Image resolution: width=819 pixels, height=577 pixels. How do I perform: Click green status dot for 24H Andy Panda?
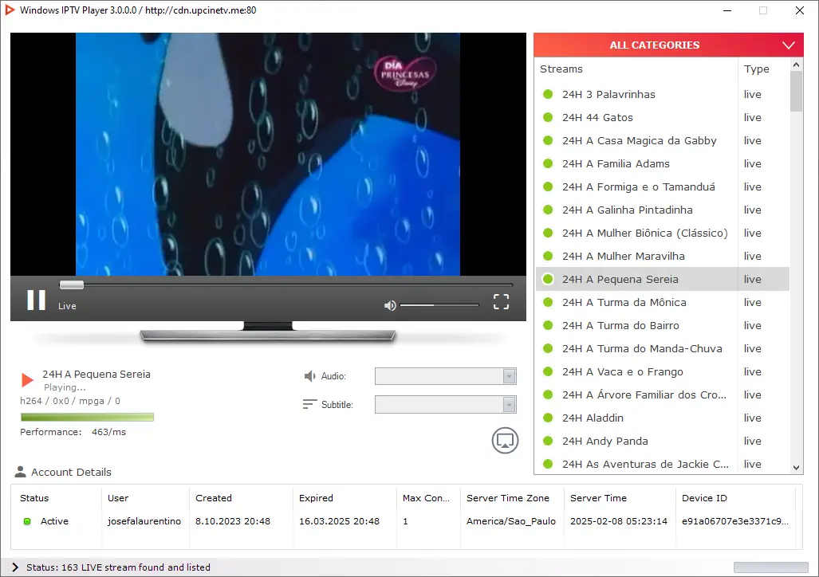pos(548,441)
